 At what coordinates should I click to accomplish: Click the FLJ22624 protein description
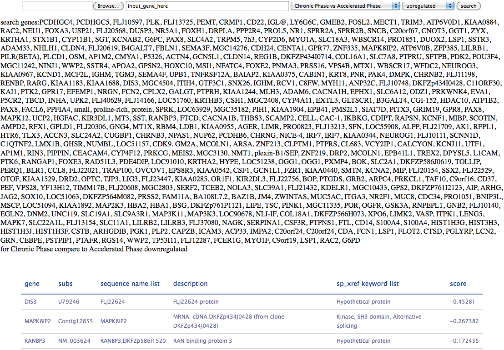tap(196, 301)
